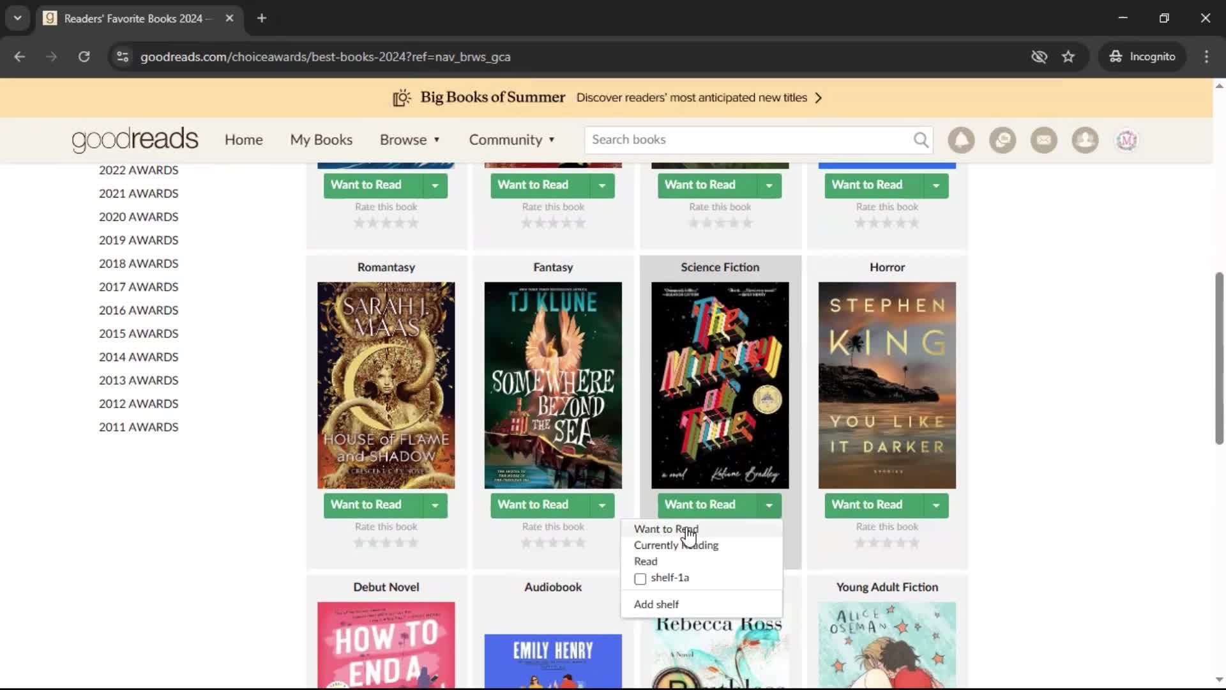Close the Readers' Favorite Books tab
This screenshot has width=1226, height=690.
click(229, 19)
